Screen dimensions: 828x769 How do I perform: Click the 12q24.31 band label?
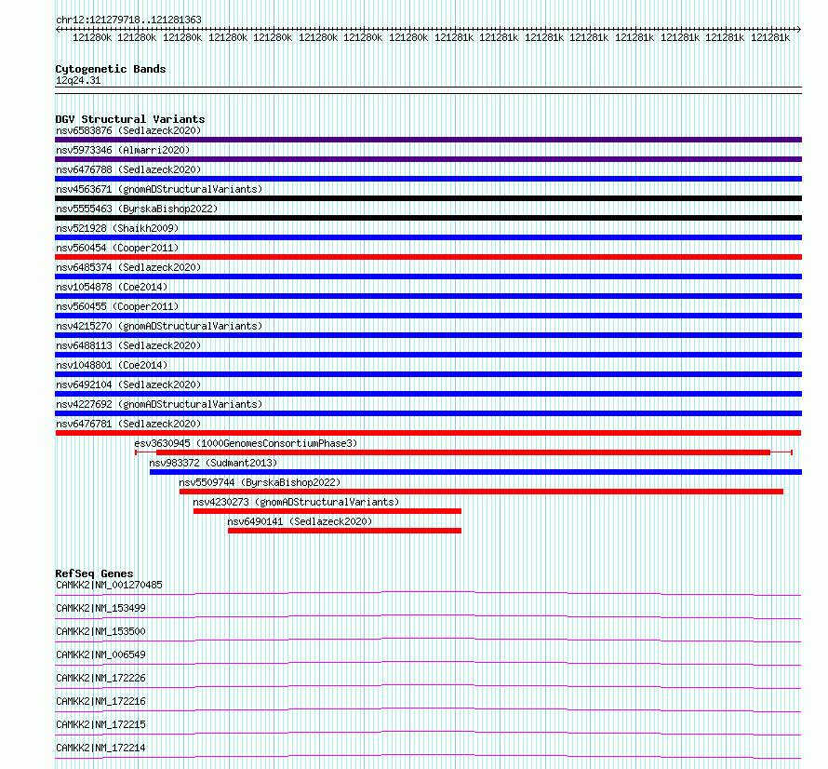pos(78,80)
